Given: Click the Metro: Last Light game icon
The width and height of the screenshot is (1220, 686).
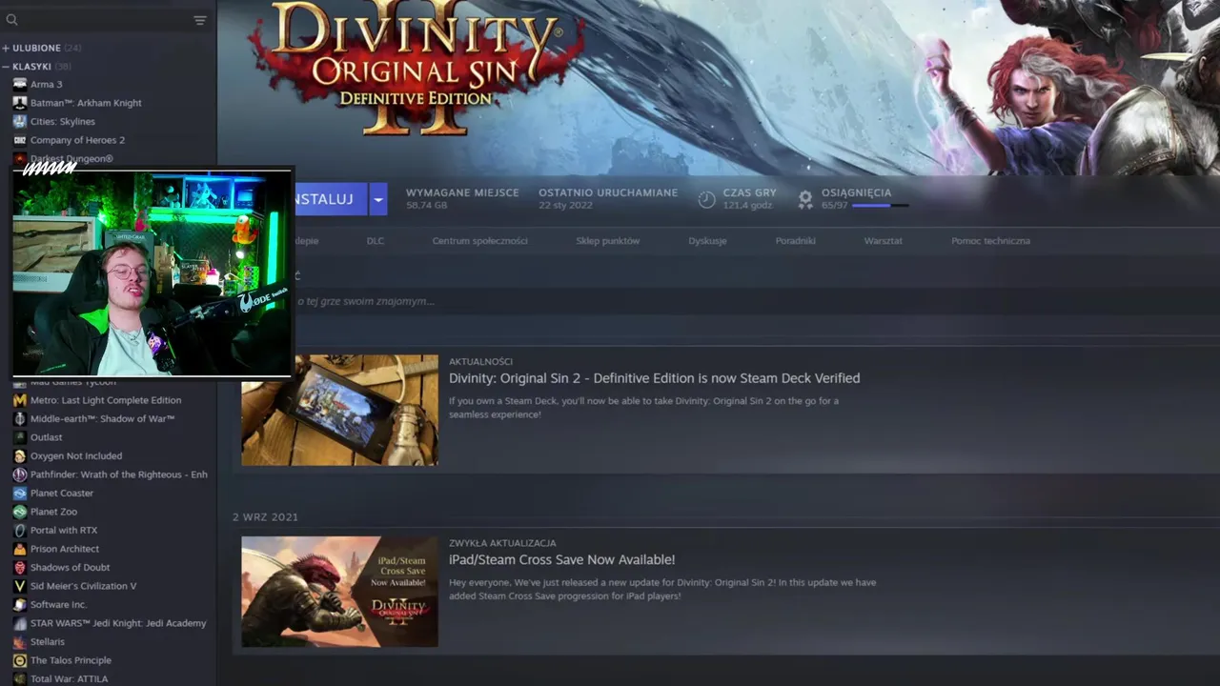Looking at the screenshot, I should tap(20, 400).
